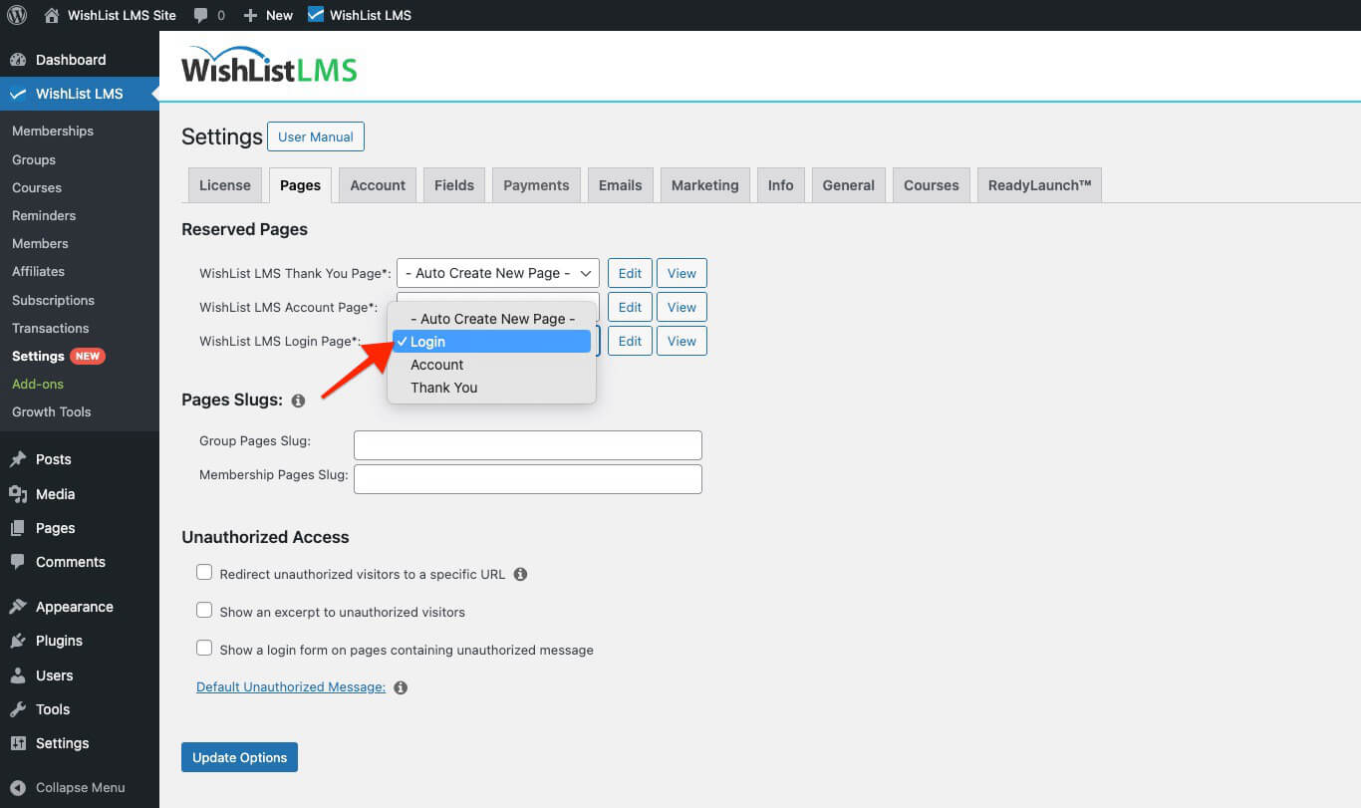The image size is (1361, 808).
Task: Choose Thank You in the open dropdown list
Action: [443, 388]
